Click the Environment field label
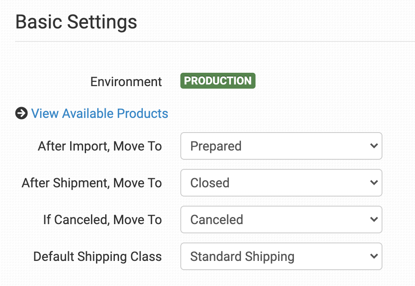This screenshot has width=415, height=286. 126,82
